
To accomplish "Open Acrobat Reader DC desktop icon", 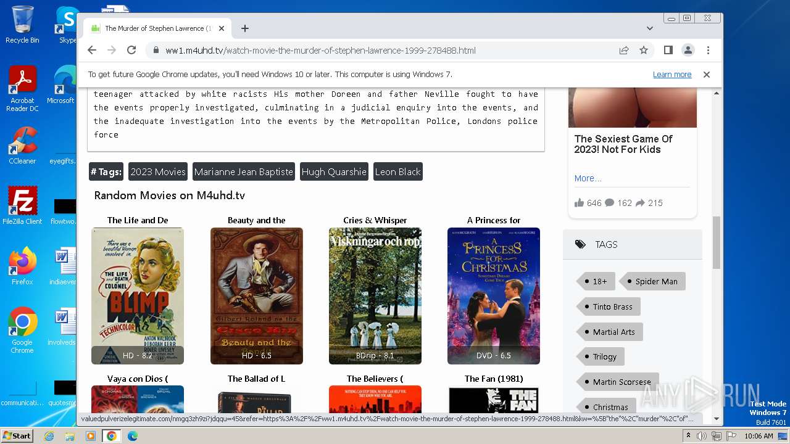I will (22, 89).
